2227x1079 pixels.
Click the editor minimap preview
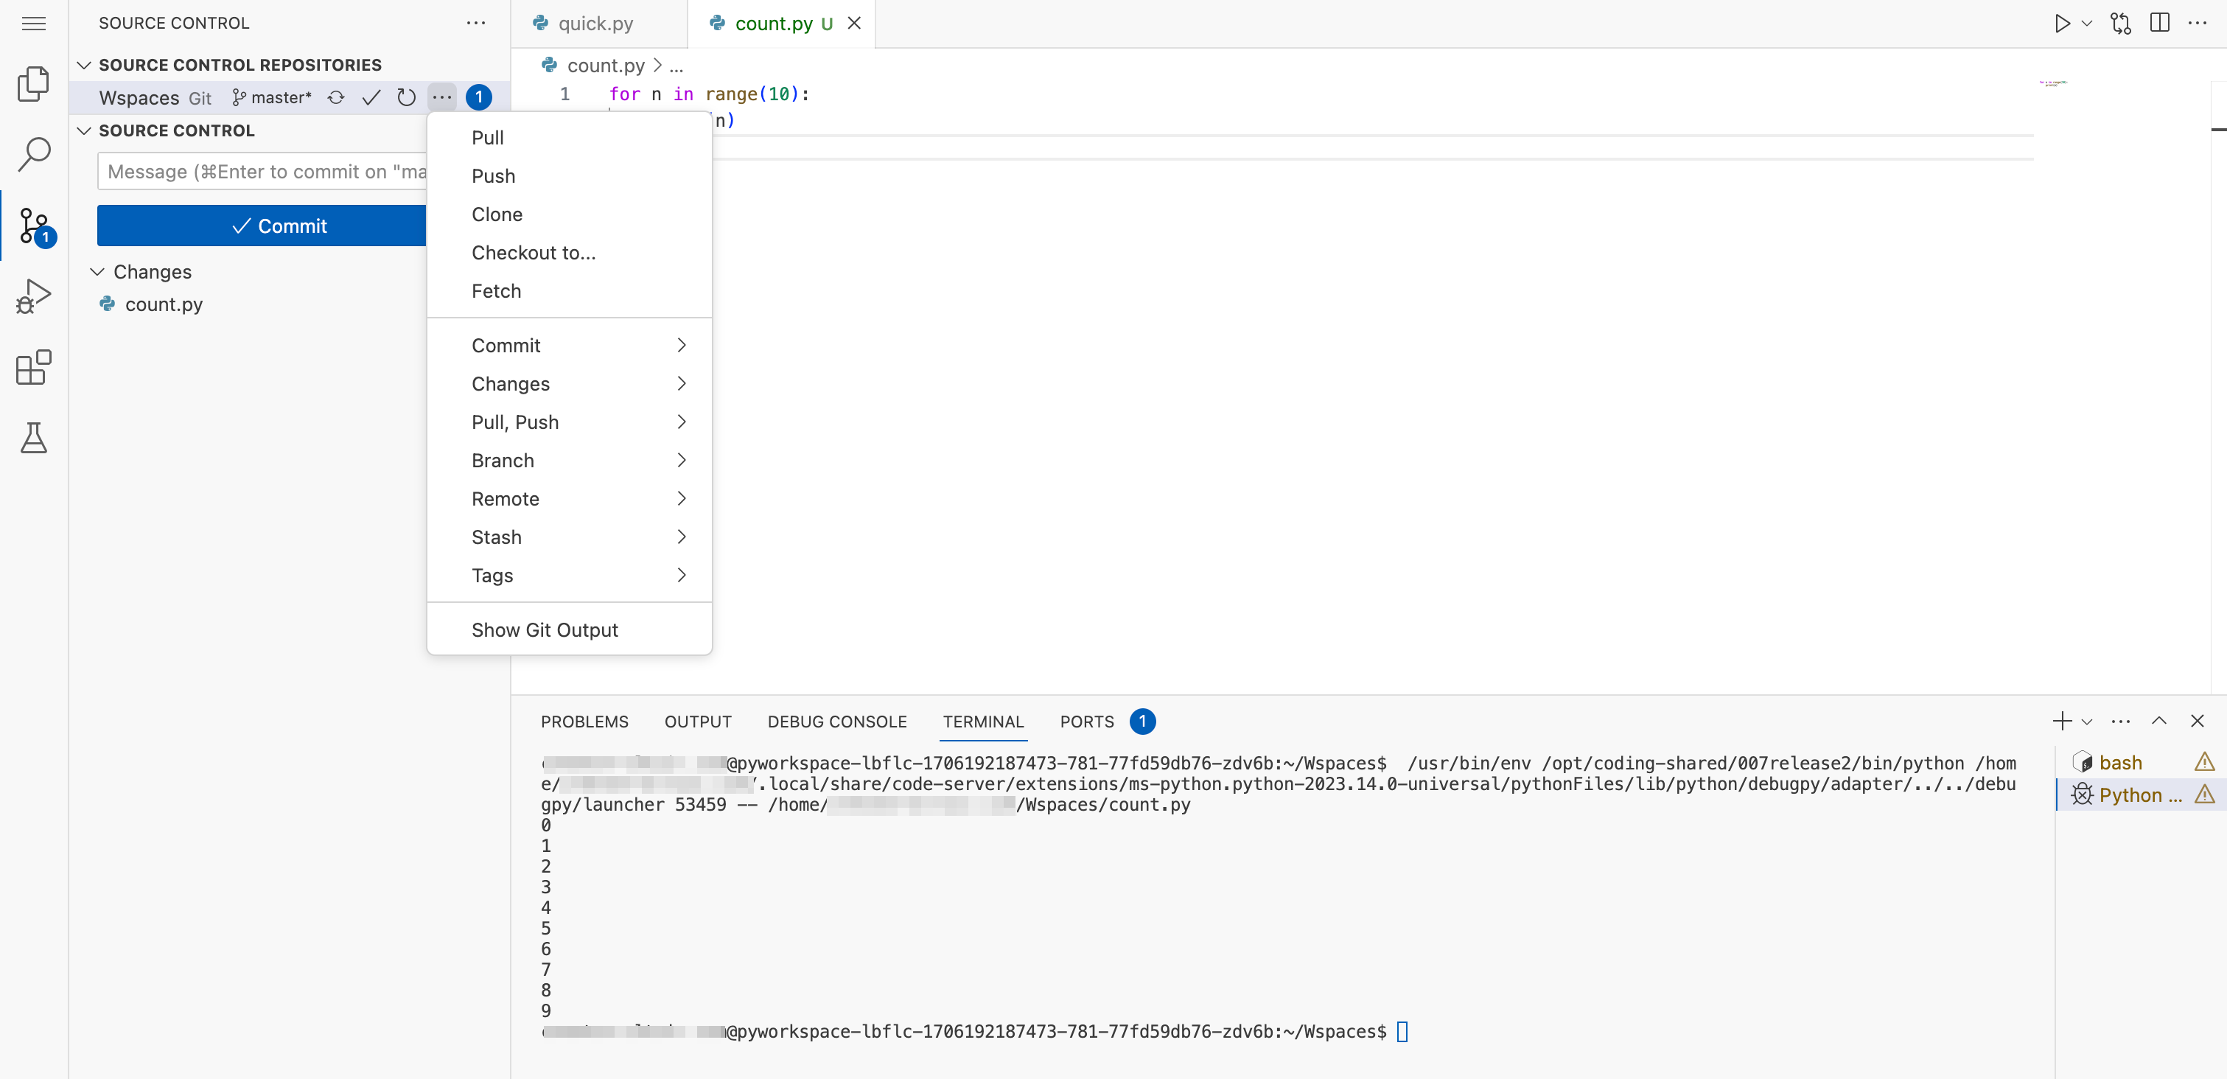pos(2053,83)
